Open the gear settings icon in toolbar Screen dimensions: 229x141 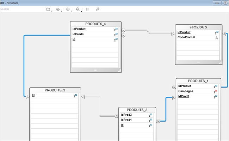tap(68, 9)
